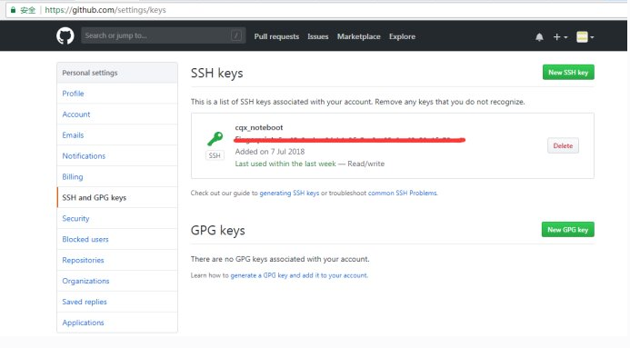Open Explore in the top navigation
Viewport: 630px width, 348px height.
click(x=402, y=36)
